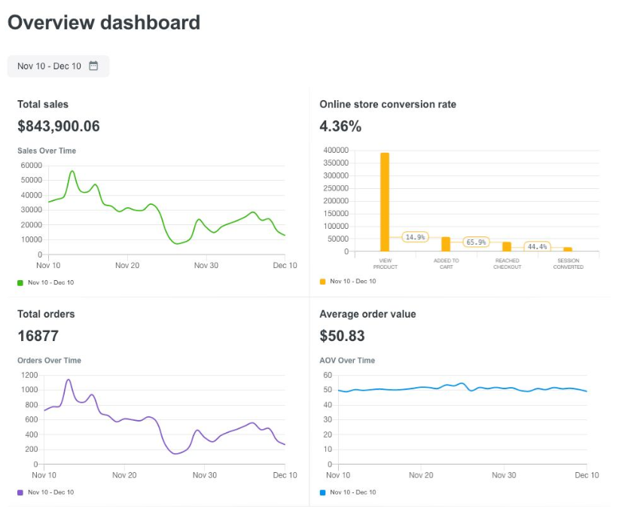Click the 65.9% funnel rate label
This screenshot has height=524, width=634.
click(476, 242)
